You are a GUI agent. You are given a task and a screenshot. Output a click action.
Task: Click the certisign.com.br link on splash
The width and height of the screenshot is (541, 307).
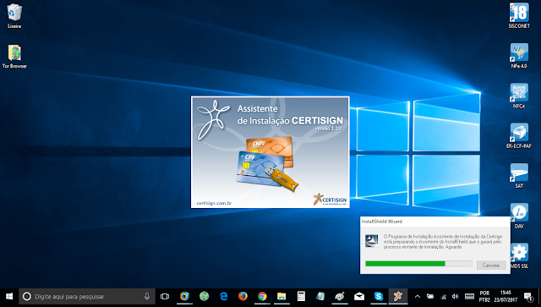[x=214, y=203]
